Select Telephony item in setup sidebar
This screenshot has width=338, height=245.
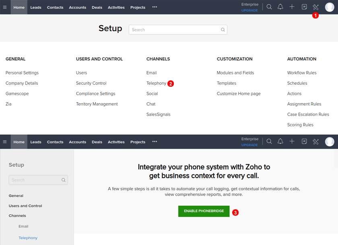point(28,238)
